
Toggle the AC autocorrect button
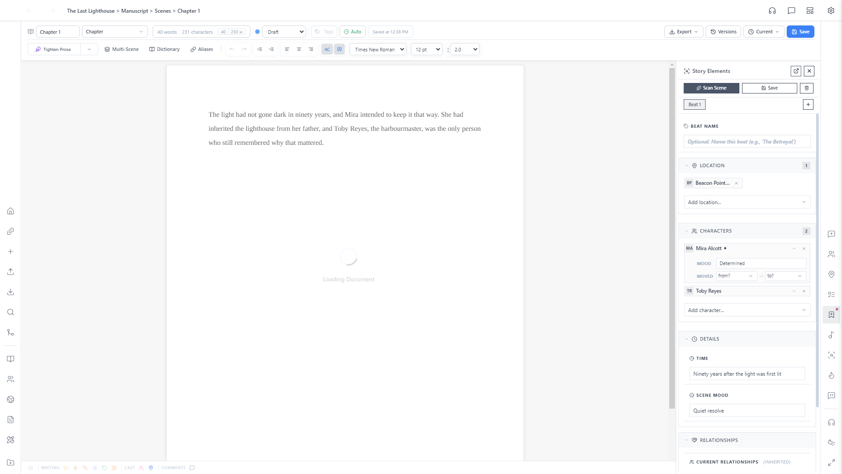click(x=327, y=49)
